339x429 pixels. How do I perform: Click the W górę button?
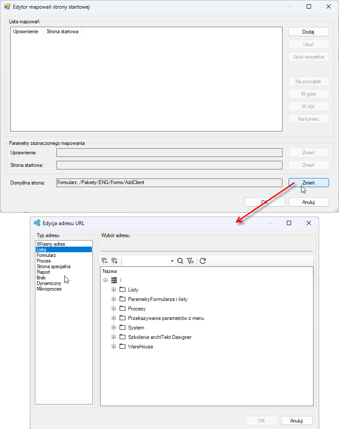click(309, 94)
